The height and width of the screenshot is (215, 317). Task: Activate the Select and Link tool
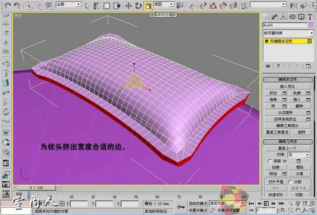[x=29, y=6]
